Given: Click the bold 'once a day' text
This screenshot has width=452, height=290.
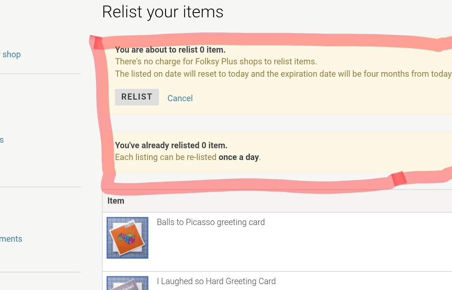Looking at the screenshot, I should [x=239, y=157].
